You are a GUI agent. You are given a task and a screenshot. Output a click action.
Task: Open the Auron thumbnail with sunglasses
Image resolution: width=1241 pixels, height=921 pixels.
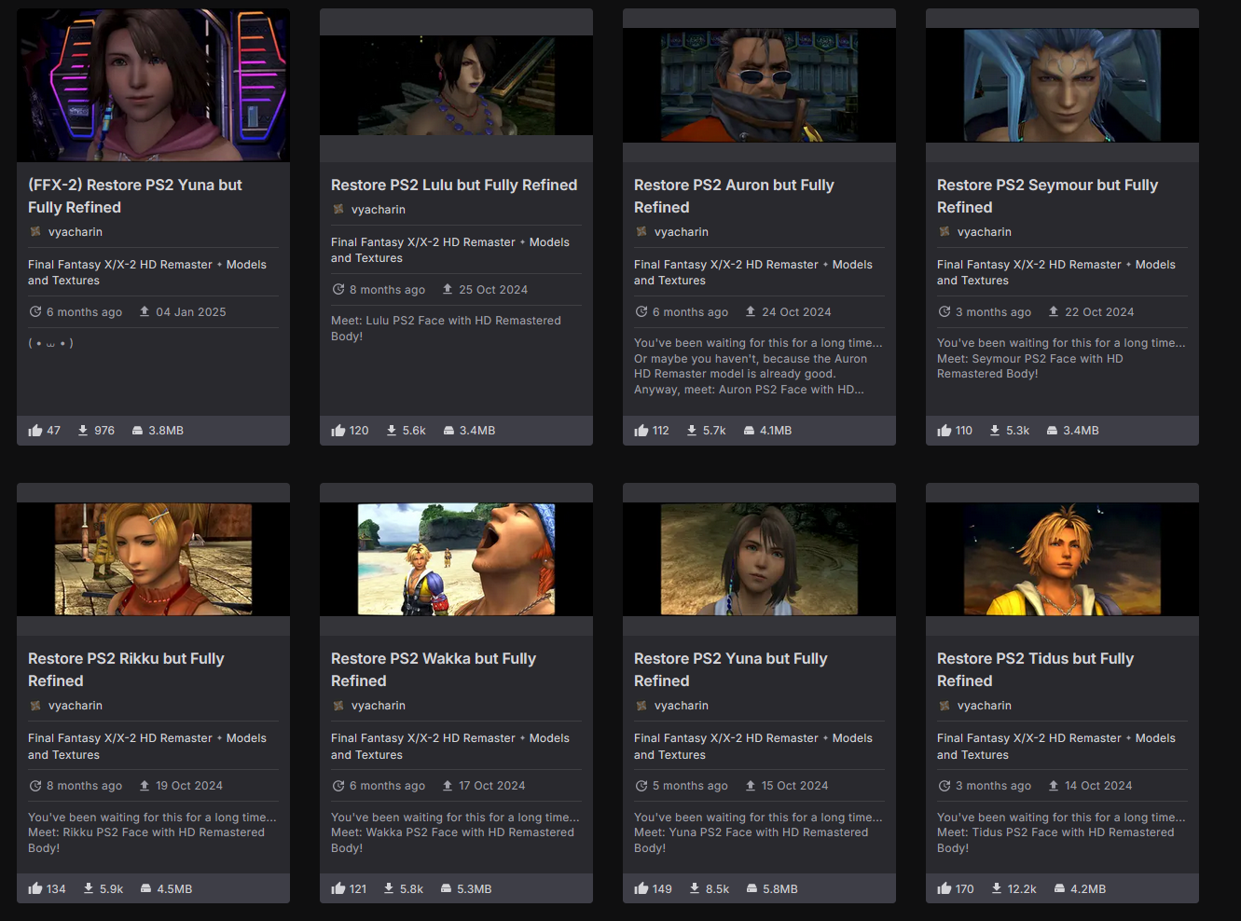tap(759, 86)
